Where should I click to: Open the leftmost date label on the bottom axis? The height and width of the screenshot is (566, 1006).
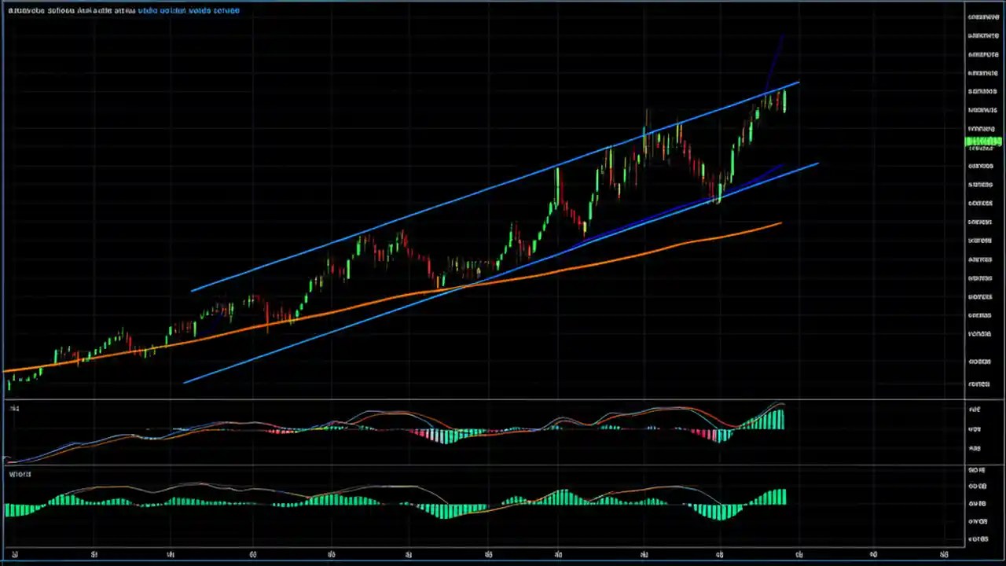pyautogui.click(x=16, y=554)
